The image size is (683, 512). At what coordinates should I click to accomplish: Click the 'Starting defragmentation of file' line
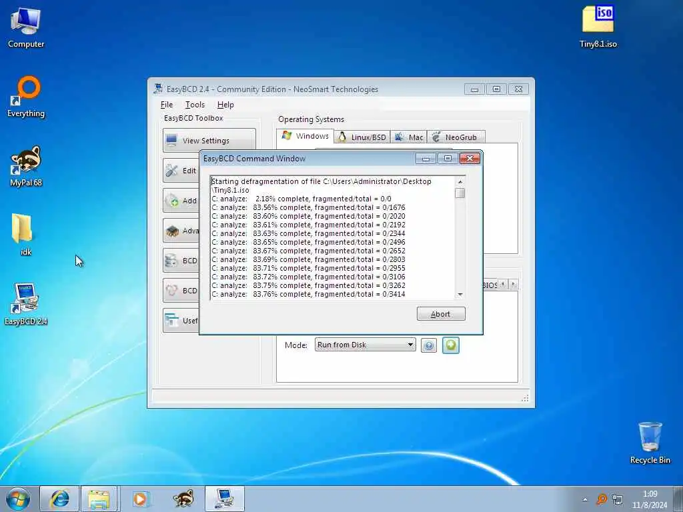tap(321, 181)
